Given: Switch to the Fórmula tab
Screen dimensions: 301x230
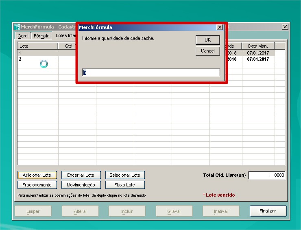Looking at the screenshot, I should 41,36.
